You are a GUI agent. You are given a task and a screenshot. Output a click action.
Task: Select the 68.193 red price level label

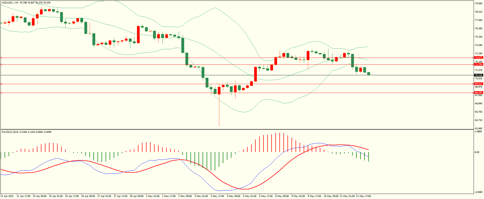click(478, 93)
